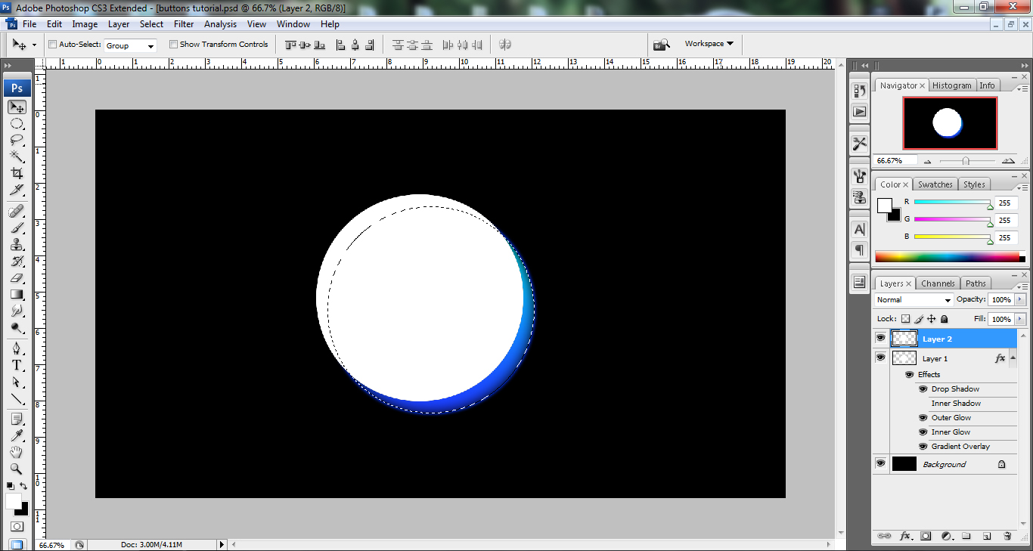
Task: Open the blending mode dropdown showing Normal
Action: [913, 299]
